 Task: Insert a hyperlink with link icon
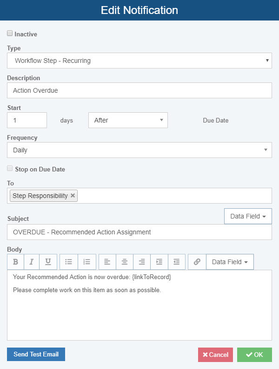[197, 262]
